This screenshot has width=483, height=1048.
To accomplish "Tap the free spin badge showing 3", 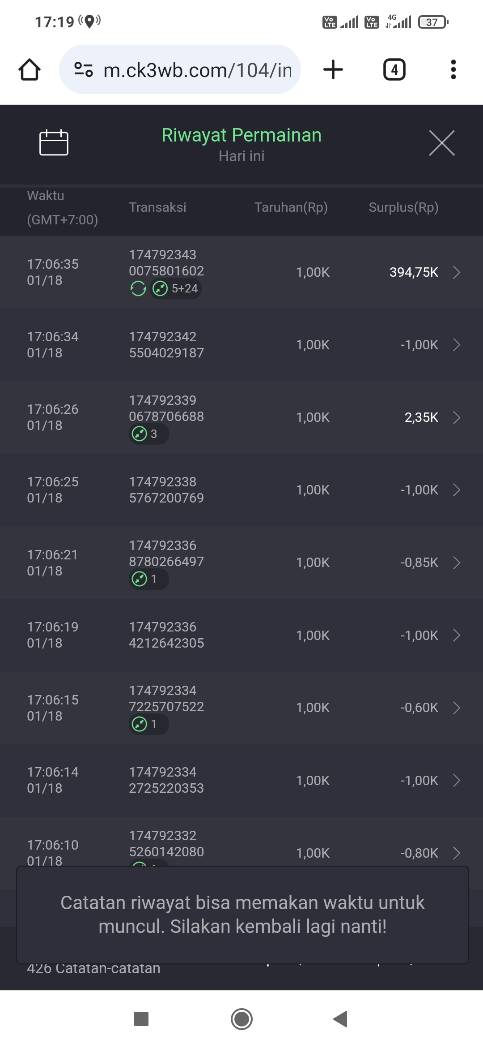I will pyautogui.click(x=148, y=434).
